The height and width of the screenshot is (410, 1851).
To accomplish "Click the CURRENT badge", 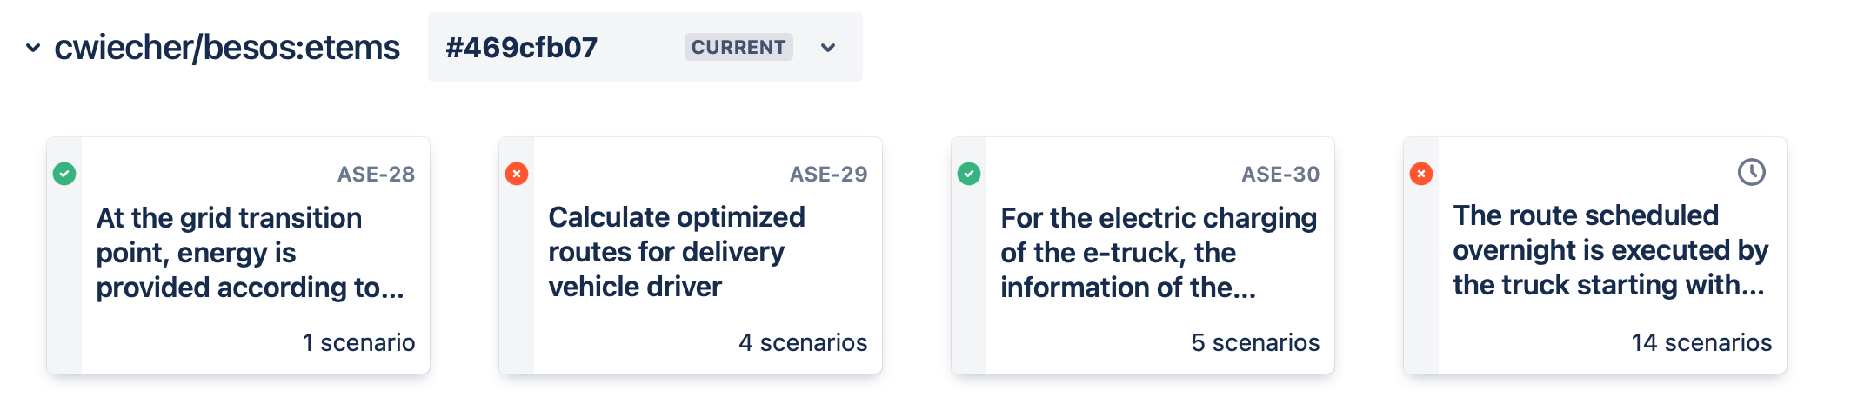I will [x=738, y=47].
